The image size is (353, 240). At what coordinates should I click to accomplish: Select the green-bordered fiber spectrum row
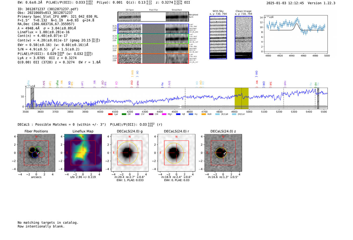point(153,39)
